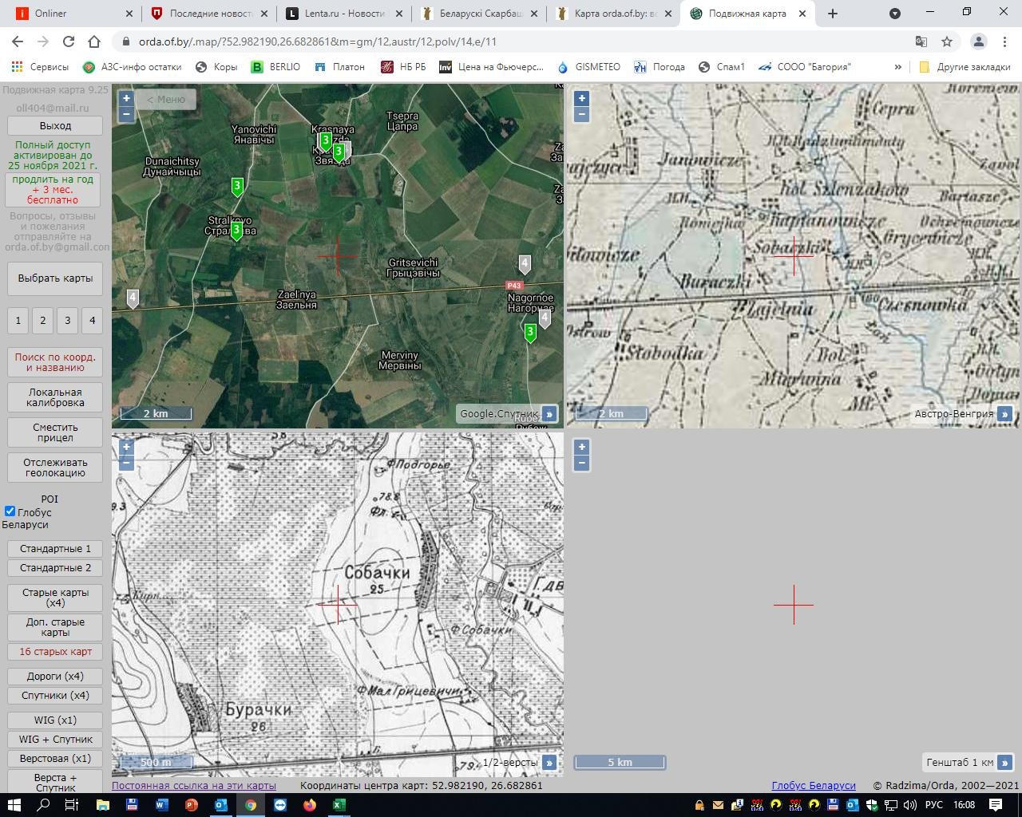Expand 1/2-версты map layer selector
This screenshot has width=1022, height=817.
[x=549, y=762]
